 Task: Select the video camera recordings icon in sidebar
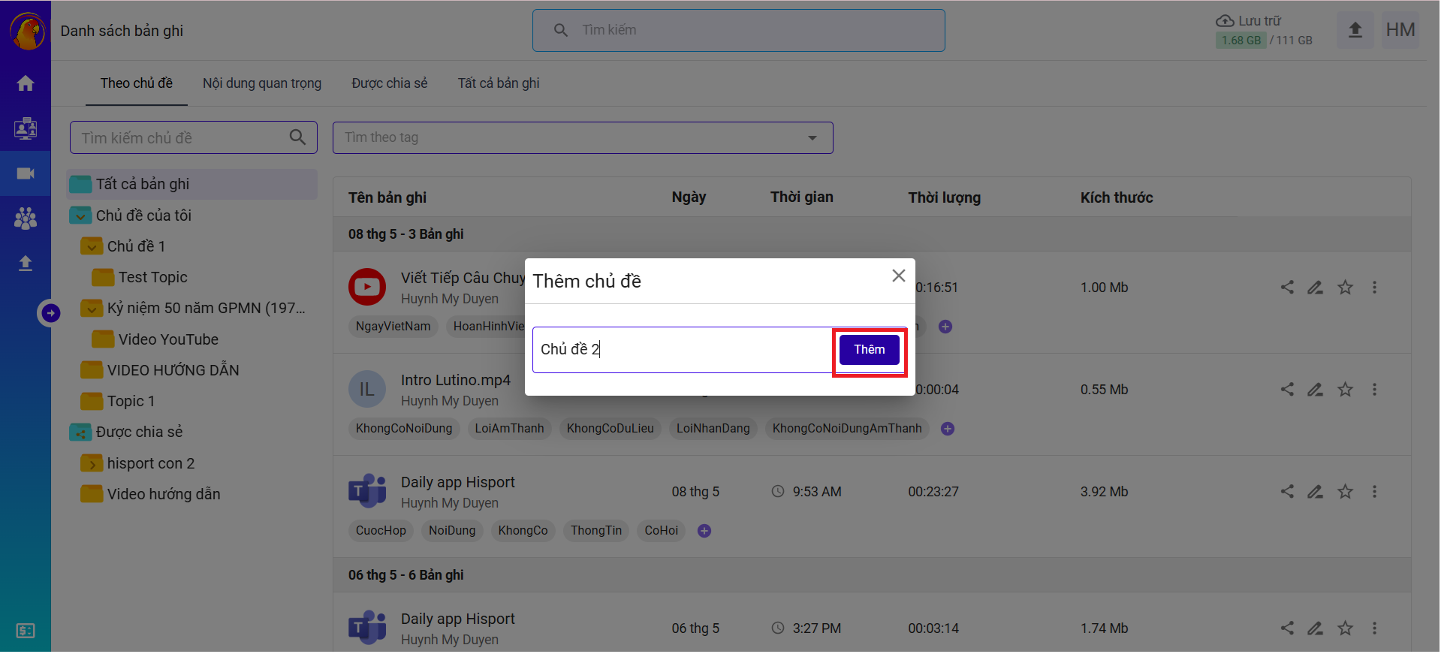(x=26, y=173)
